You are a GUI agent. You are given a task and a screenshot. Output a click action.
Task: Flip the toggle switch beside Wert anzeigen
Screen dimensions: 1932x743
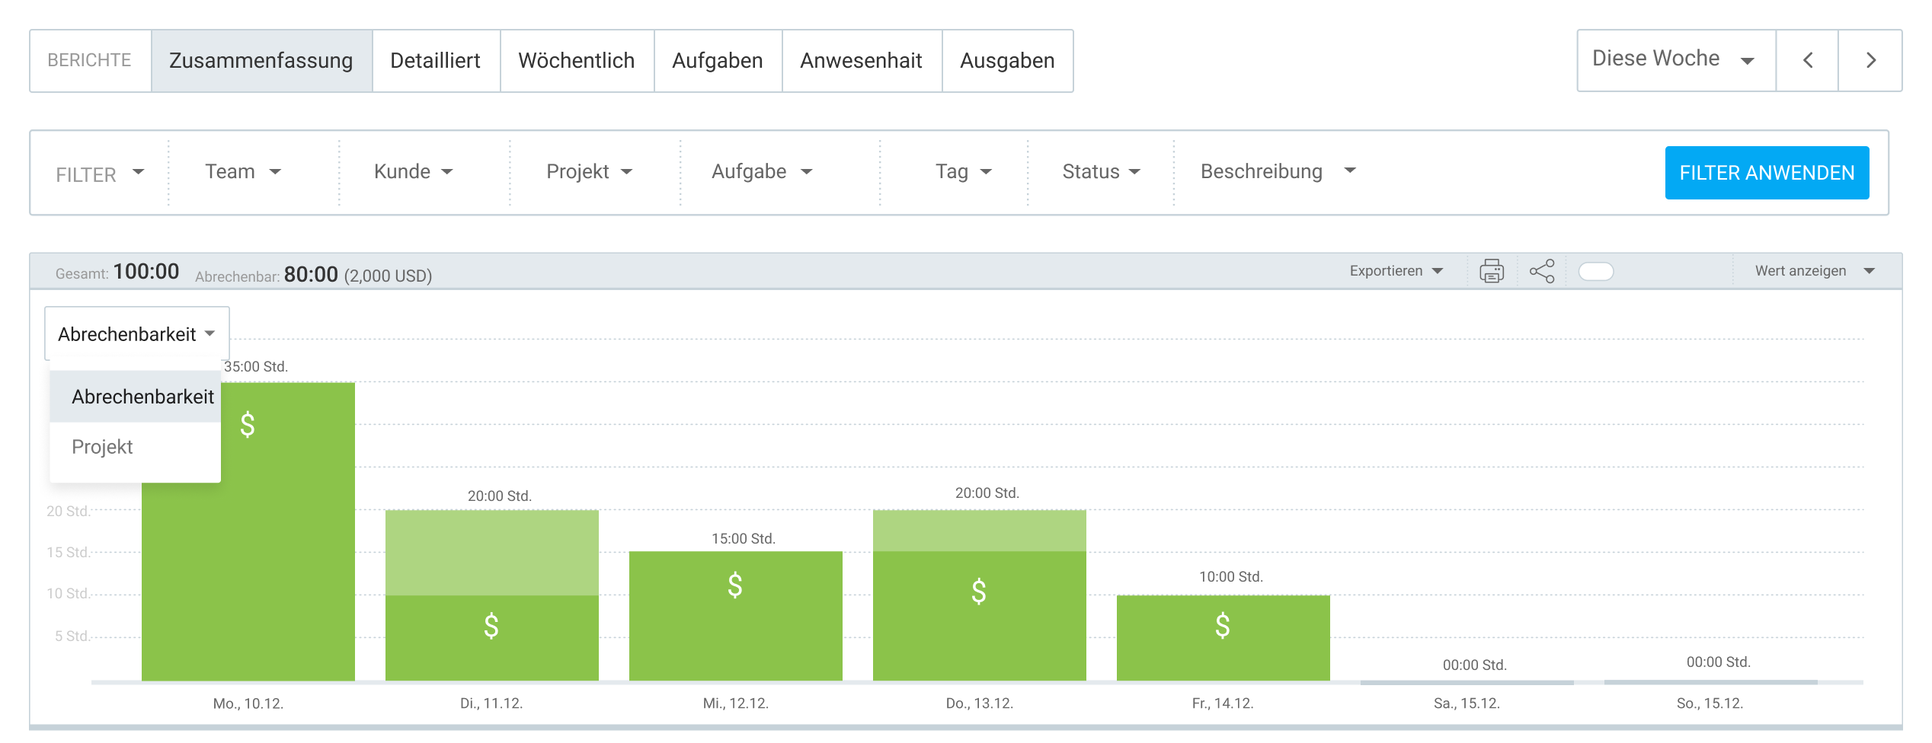pyautogui.click(x=1597, y=271)
